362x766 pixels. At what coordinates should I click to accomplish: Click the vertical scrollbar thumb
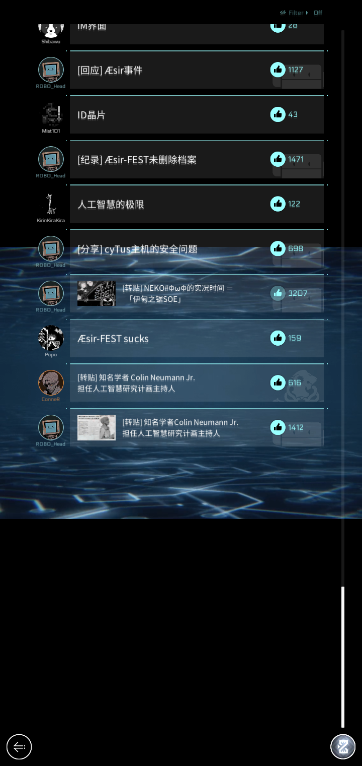point(343,657)
